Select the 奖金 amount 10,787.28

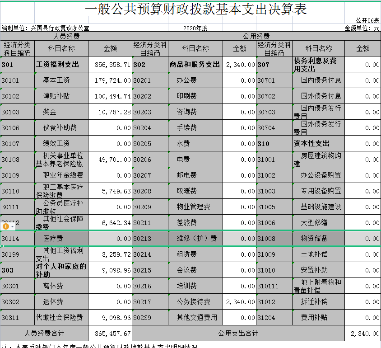coord(110,112)
